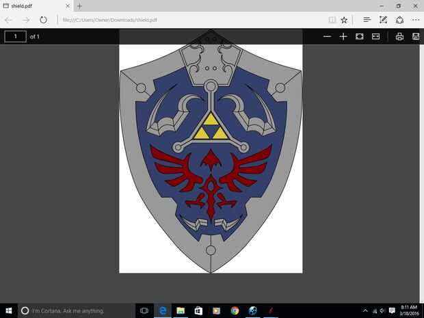Close the shield.pdf tab
The width and height of the screenshot is (424, 318).
click(x=68, y=5)
